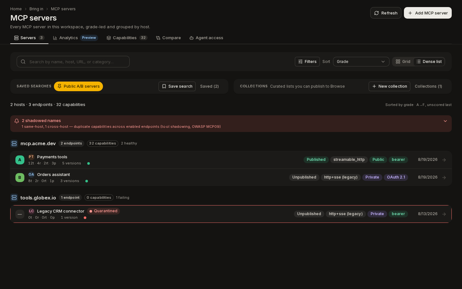462x289 pixels.
Task: Click green health dot on Orders assistant
Action: [x=87, y=181]
